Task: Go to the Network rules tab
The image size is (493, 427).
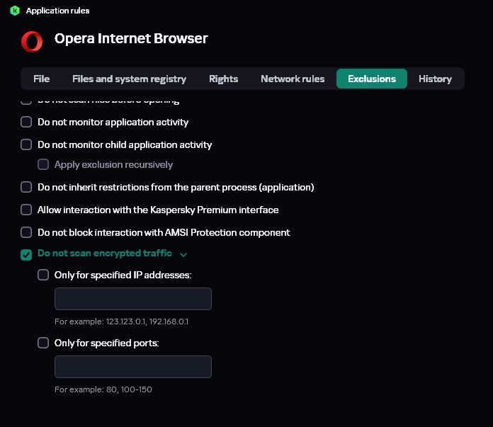Action: 293,79
